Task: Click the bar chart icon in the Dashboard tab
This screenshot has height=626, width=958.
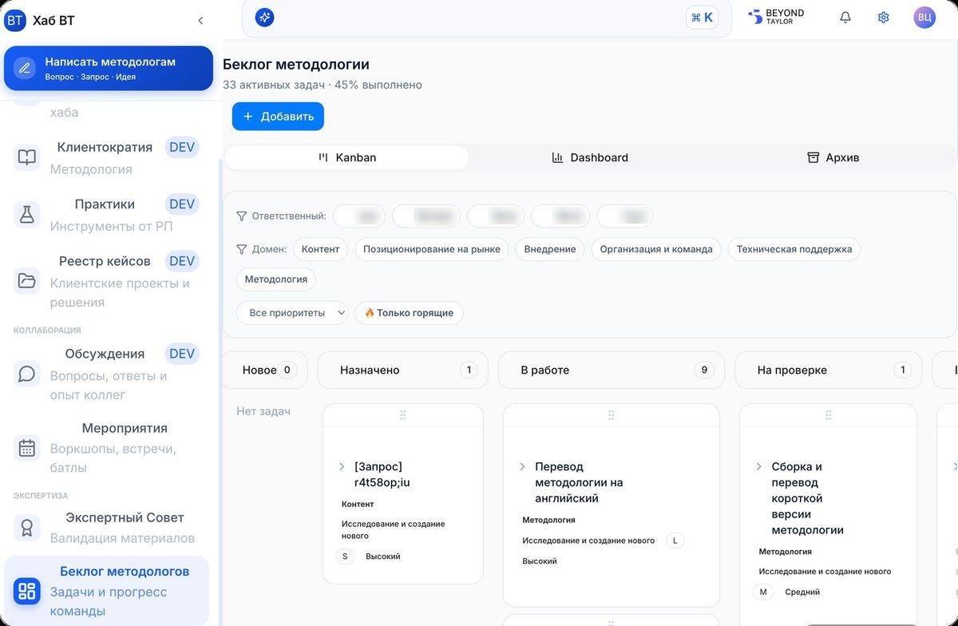Action: click(557, 157)
